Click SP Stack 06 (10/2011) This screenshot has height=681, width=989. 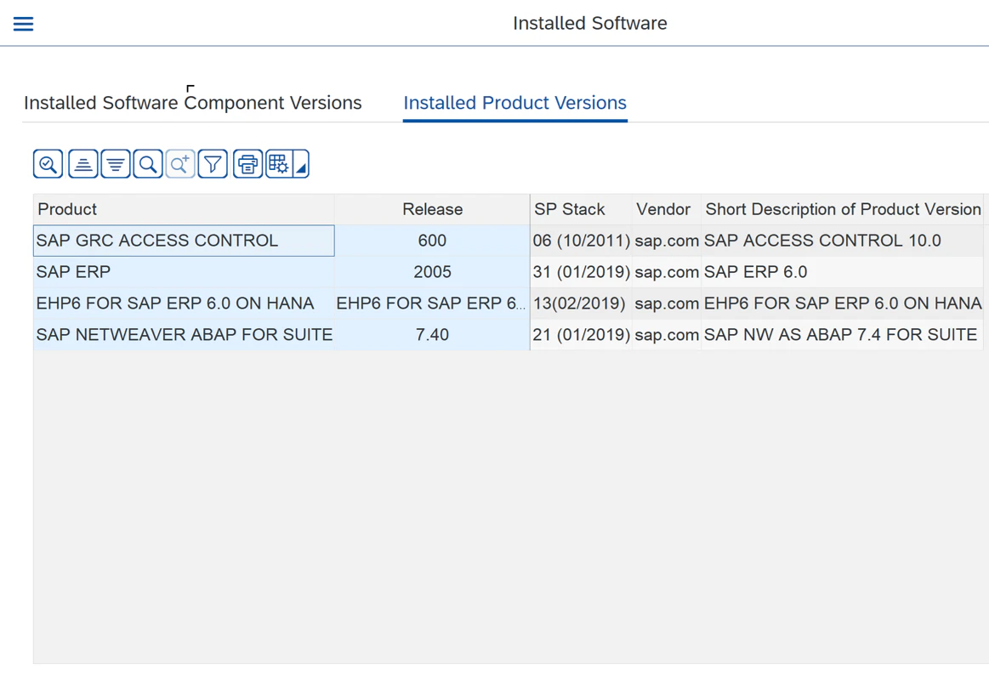pyautogui.click(x=581, y=241)
